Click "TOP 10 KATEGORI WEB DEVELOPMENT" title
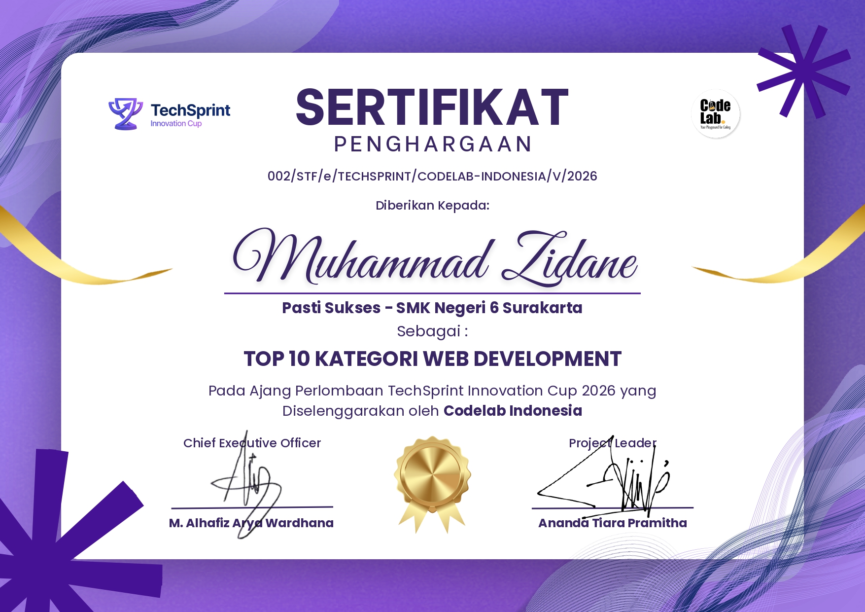The height and width of the screenshot is (612, 865). pos(432,359)
